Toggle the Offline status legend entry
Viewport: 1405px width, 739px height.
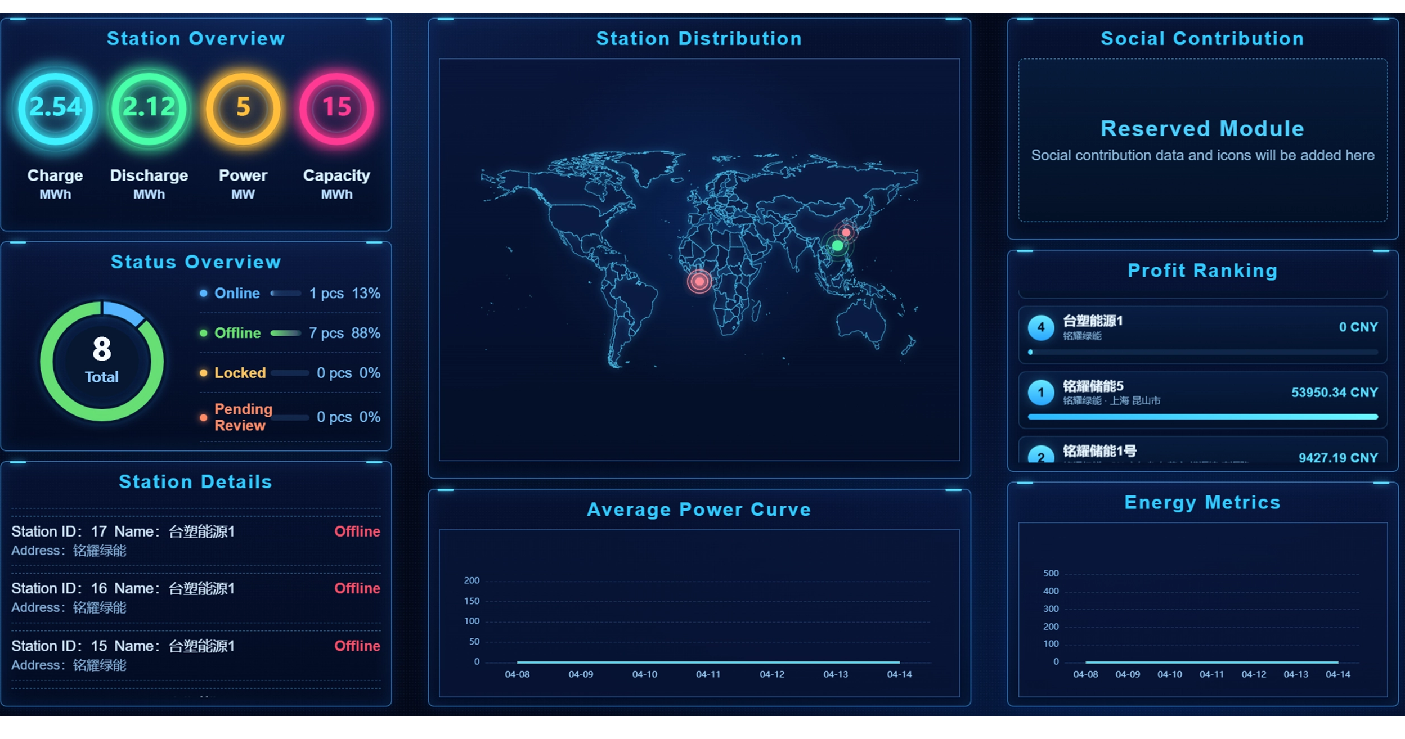point(237,333)
